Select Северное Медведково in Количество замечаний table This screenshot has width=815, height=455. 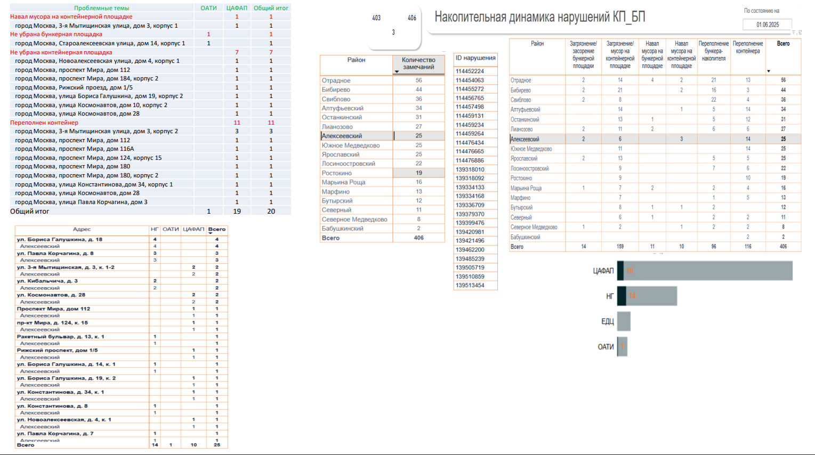click(x=354, y=220)
